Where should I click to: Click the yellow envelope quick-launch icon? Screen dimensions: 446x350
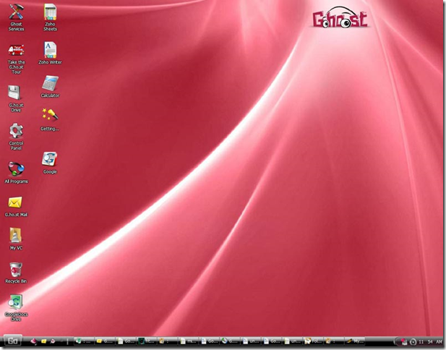tap(44, 341)
